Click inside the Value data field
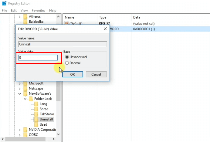Viewport: 210px width, 142px height. coord(38,58)
